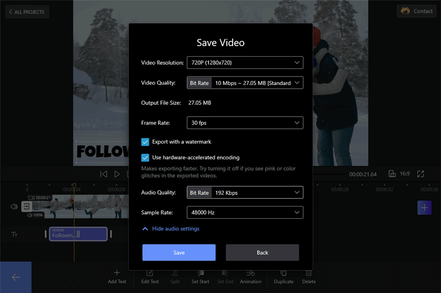The image size is (441, 293).
Task: Open the Sample Rate dropdown
Action: 245,212
